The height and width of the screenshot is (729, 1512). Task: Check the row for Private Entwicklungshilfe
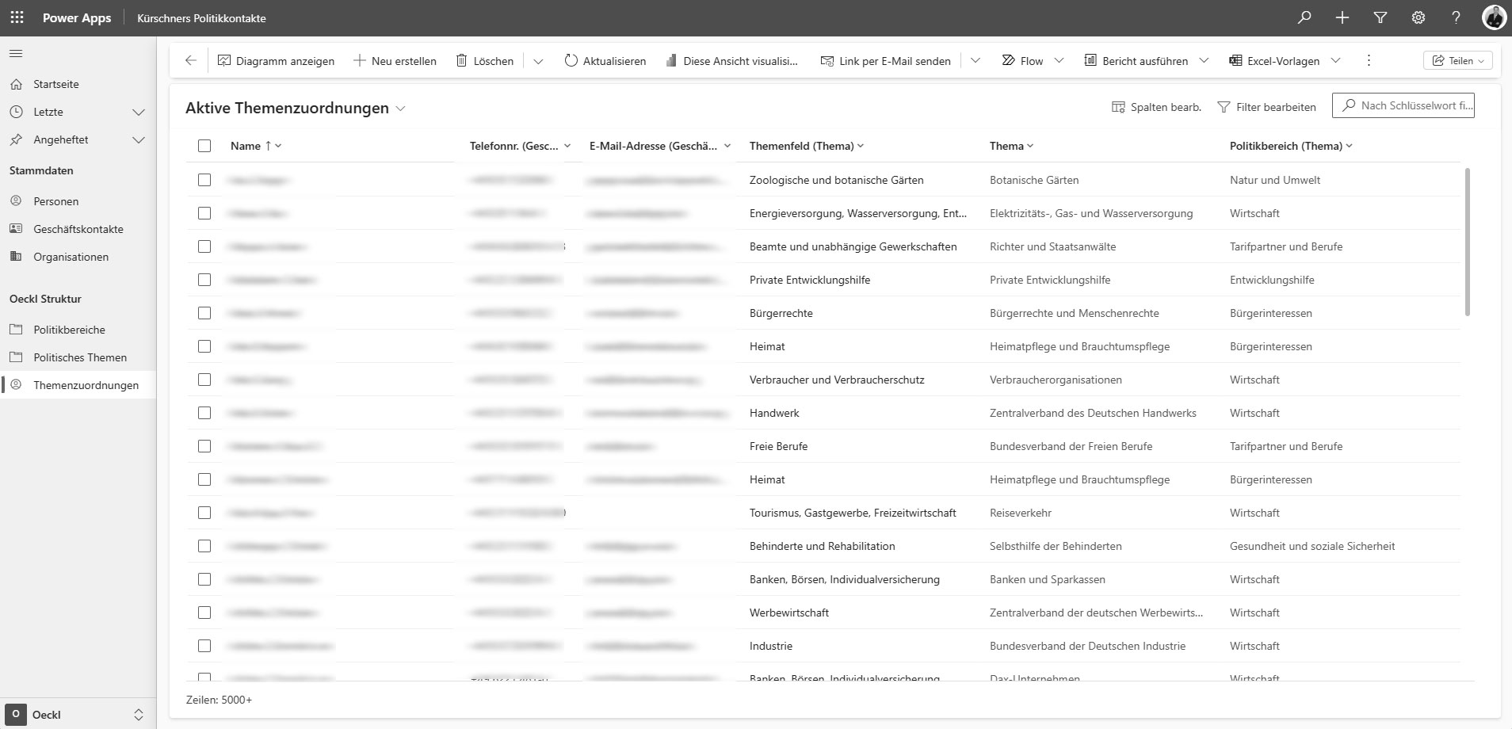(204, 280)
